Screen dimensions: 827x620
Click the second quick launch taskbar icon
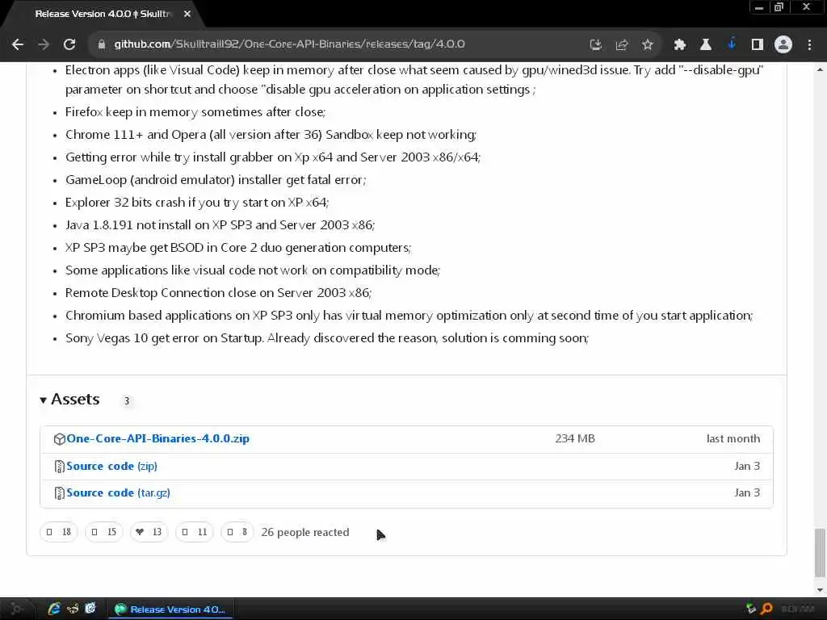73,609
